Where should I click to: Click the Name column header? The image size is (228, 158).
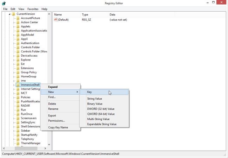point(67,14)
